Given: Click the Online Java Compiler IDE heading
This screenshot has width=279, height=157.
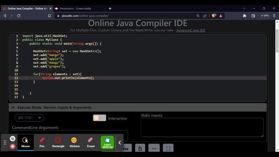Looking at the screenshot, I should point(138,23).
